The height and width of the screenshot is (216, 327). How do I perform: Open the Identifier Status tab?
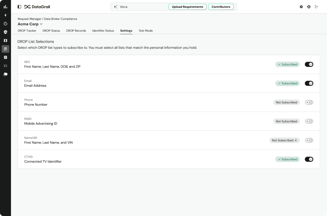point(103,31)
